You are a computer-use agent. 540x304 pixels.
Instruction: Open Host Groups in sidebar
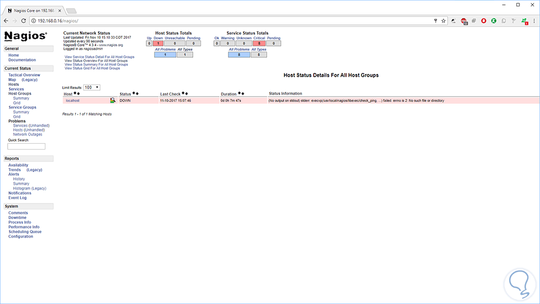(19, 93)
